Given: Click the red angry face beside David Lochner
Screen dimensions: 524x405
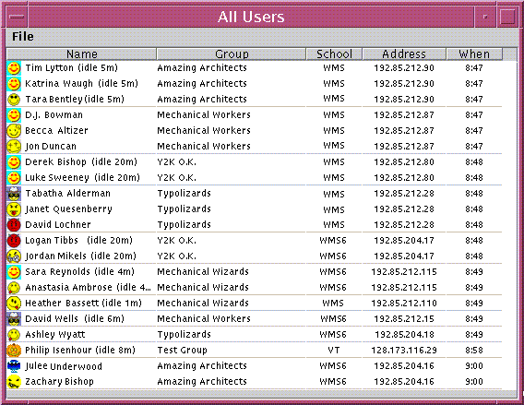Looking at the screenshot, I should pos(14,225).
